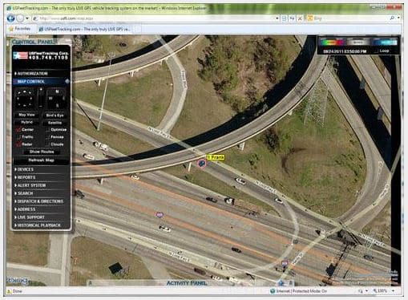The width and height of the screenshot is (408, 300).
Task: Click the zoom in plus control
Action: (41, 90)
